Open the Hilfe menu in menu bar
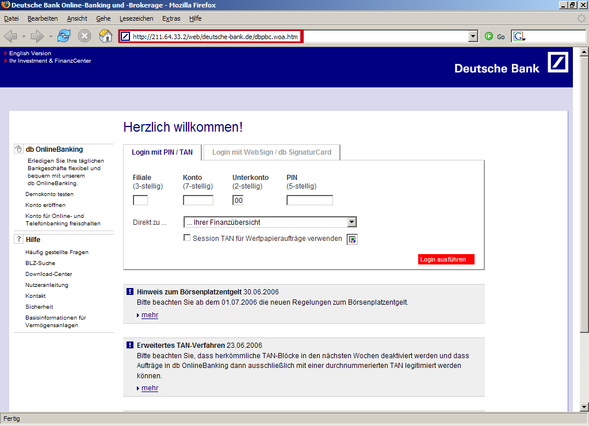Image resolution: width=589 pixels, height=426 pixels. [196, 18]
